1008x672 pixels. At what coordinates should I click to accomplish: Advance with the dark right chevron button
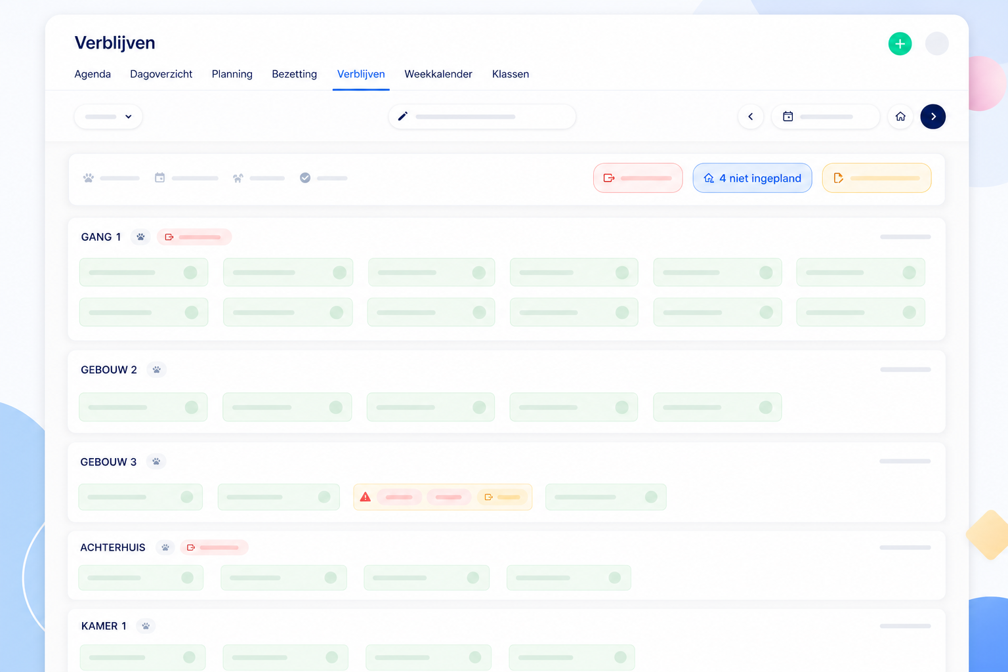point(933,117)
